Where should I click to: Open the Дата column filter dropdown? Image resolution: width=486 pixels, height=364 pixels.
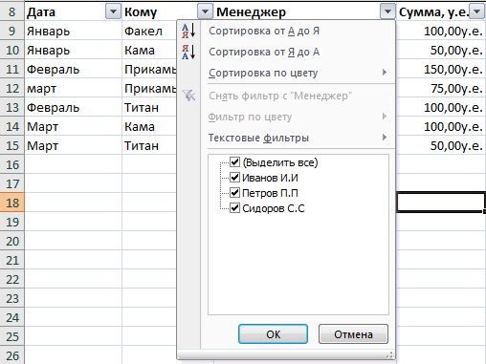pos(113,11)
